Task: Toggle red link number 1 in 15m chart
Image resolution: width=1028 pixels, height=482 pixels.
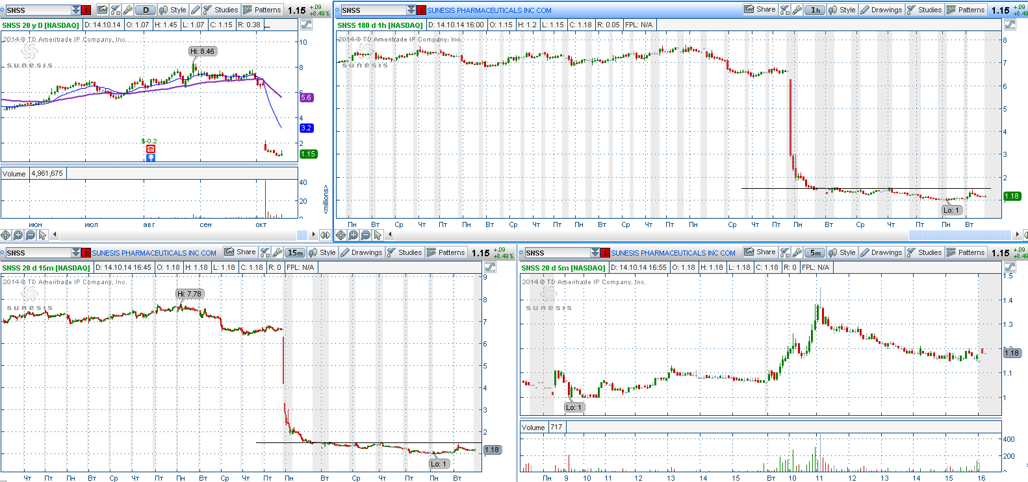Action: 86,252
